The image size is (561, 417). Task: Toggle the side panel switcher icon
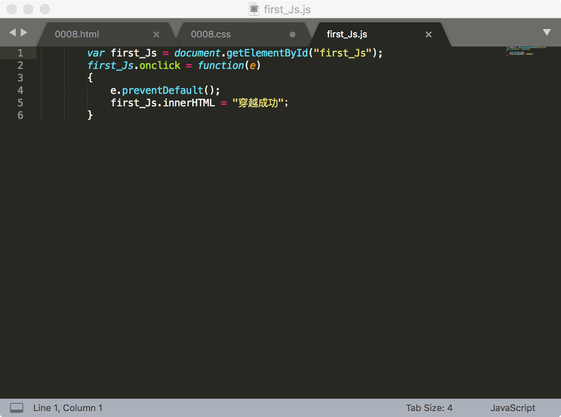click(x=17, y=408)
